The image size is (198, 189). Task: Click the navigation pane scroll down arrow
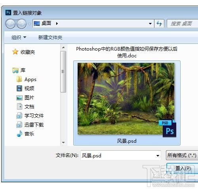[x=63, y=142]
